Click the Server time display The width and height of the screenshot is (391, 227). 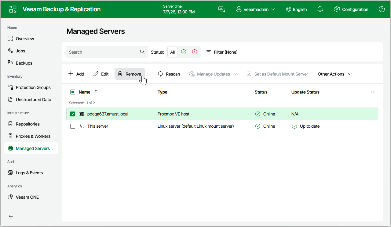[x=179, y=9]
